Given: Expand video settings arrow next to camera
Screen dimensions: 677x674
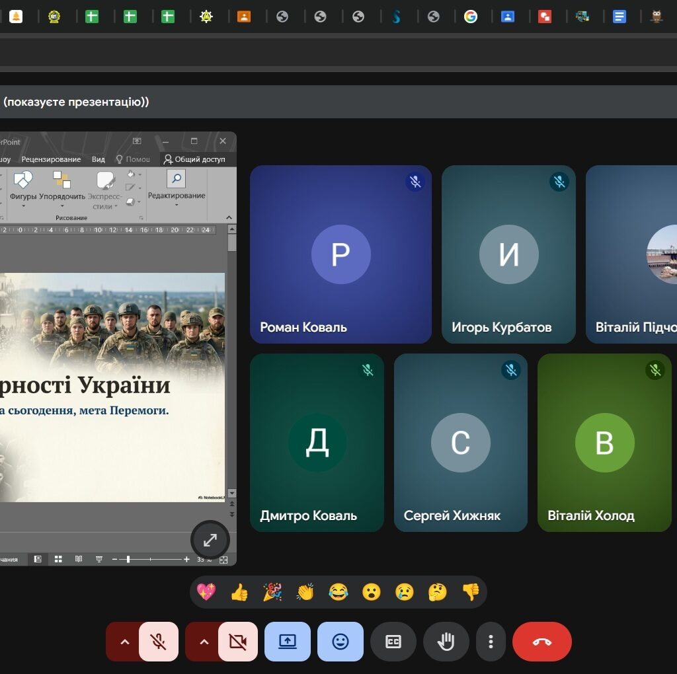Looking at the screenshot, I should (204, 642).
